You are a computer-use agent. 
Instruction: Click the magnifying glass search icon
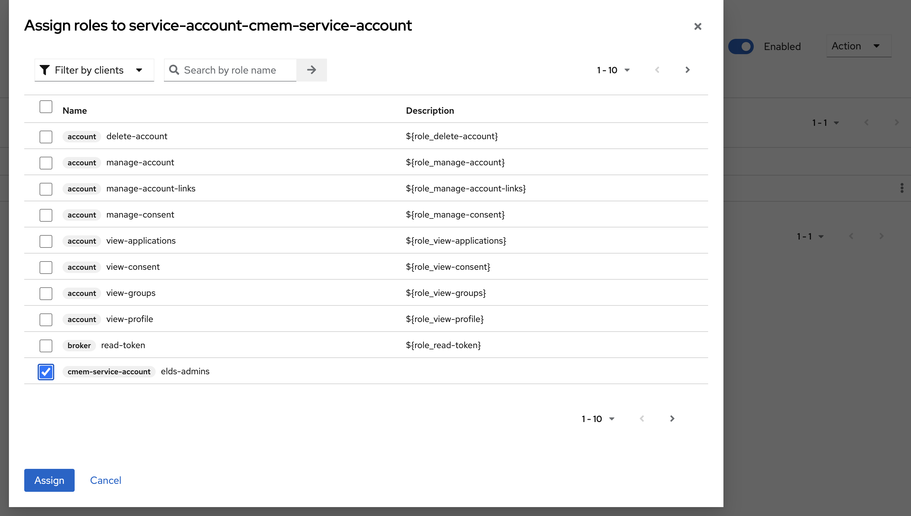tap(174, 70)
